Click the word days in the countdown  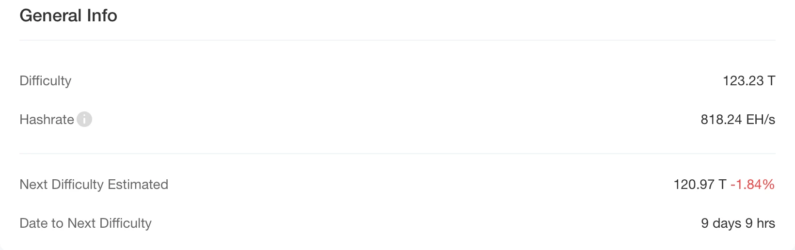pyautogui.click(x=727, y=223)
